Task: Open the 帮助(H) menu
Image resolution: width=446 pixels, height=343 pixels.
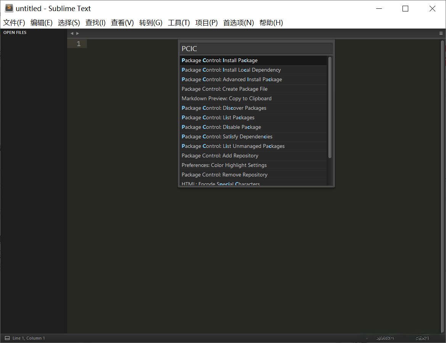Action: (x=271, y=23)
